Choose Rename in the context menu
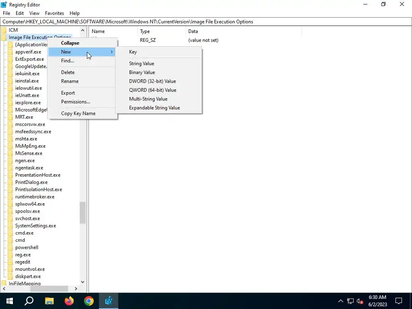The height and width of the screenshot is (309, 412). tap(82, 81)
